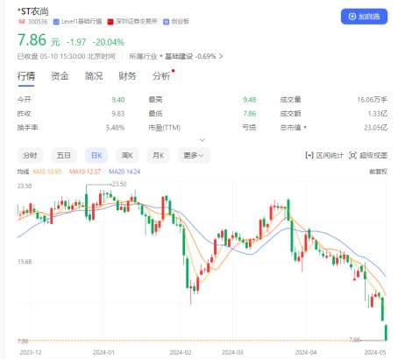The height and width of the screenshot is (359, 398).
Task: Click the 创业板 badge
Action: (x=176, y=21)
